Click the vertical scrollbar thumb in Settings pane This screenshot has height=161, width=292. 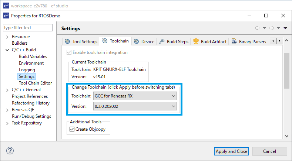coord(286,71)
